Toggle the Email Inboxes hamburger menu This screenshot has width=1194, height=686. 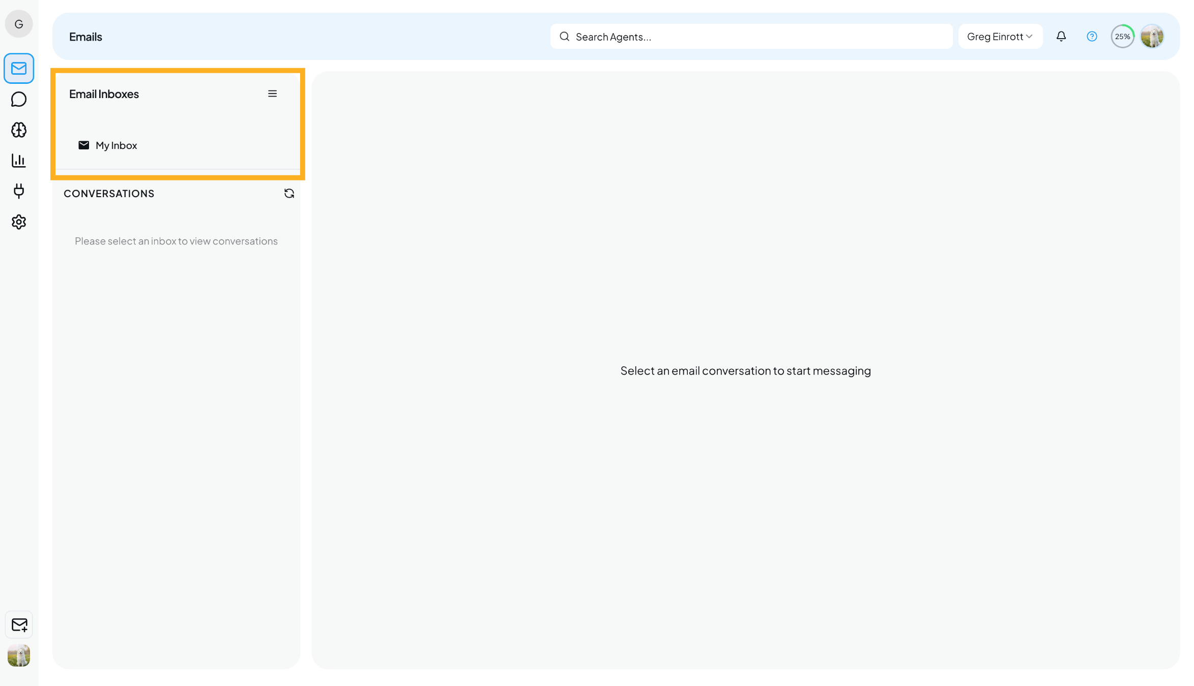point(272,93)
